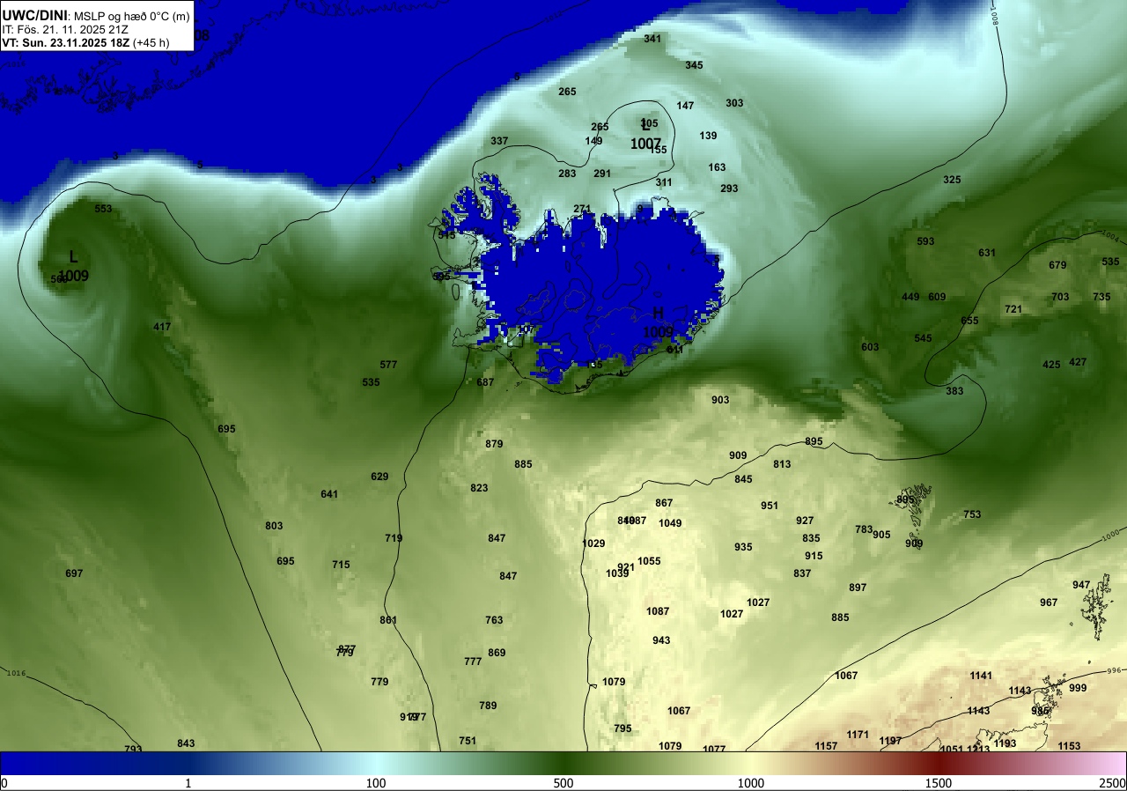Click the height value 1153
Viewport: 1127px width, 791px height.
(1069, 746)
